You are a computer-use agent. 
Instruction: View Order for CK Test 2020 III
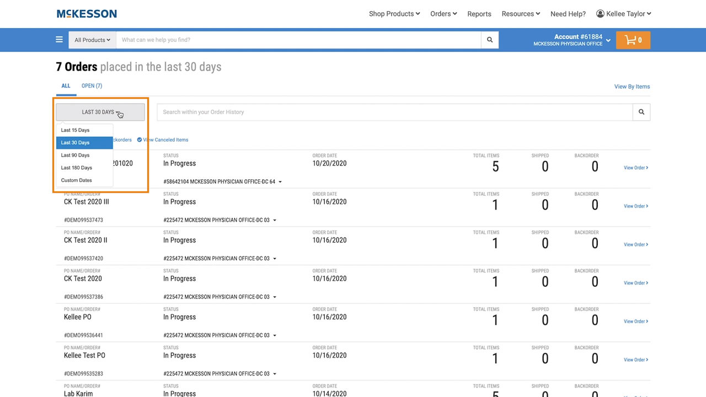(x=636, y=206)
